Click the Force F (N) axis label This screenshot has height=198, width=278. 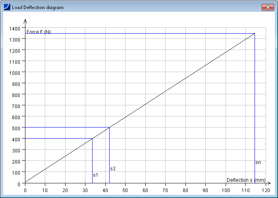click(39, 32)
